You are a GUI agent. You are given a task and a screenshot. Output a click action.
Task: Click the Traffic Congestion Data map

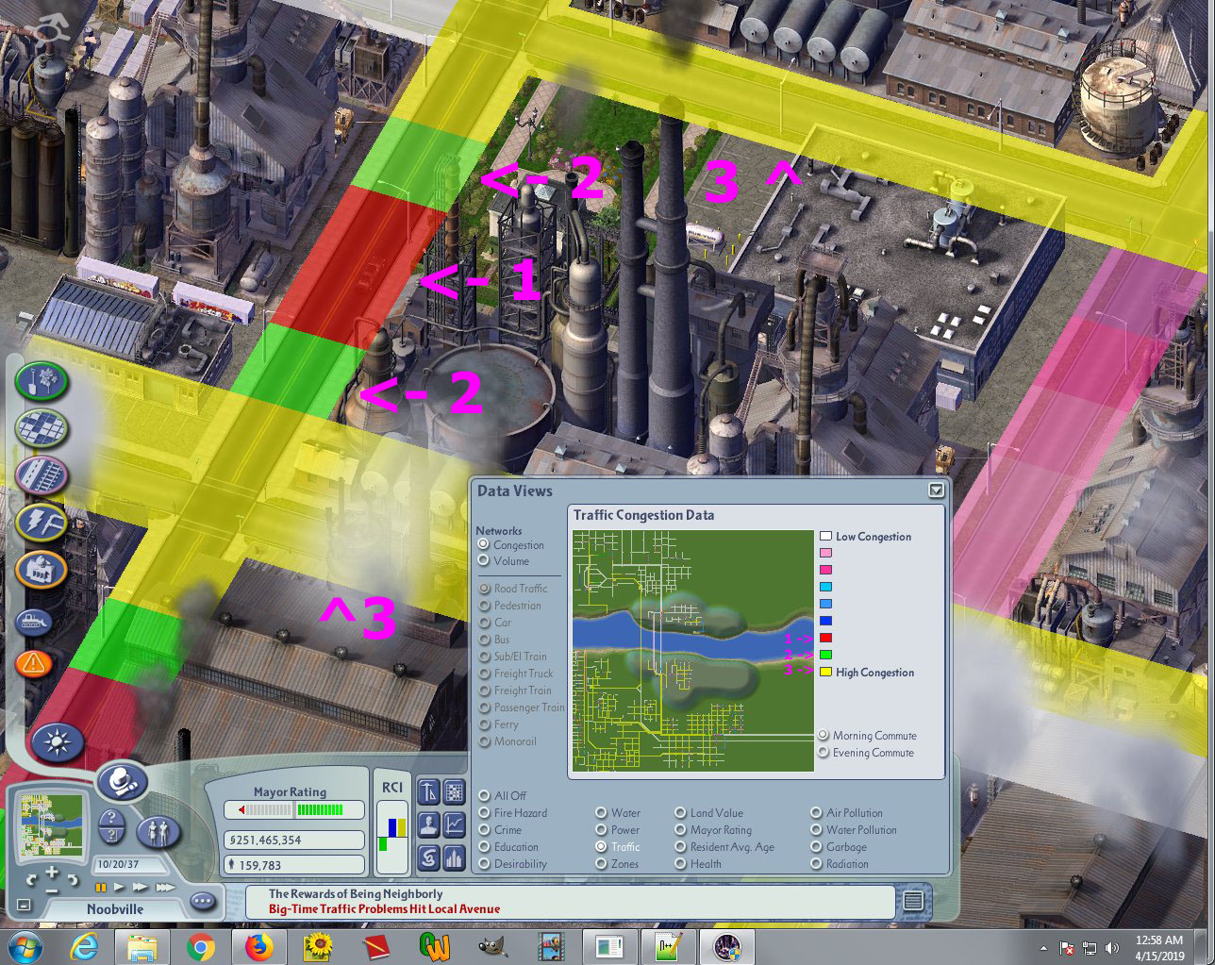(692, 651)
